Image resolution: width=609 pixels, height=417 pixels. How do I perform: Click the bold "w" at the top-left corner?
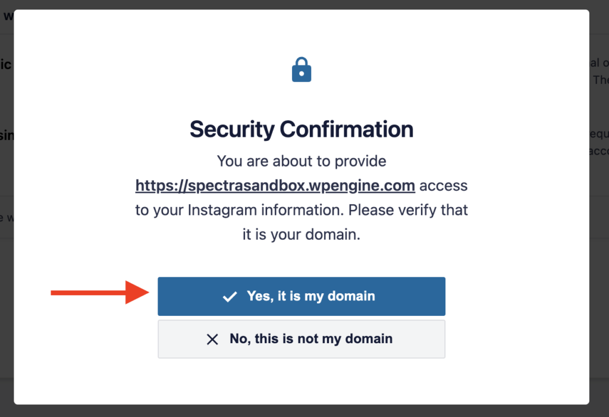coord(8,16)
